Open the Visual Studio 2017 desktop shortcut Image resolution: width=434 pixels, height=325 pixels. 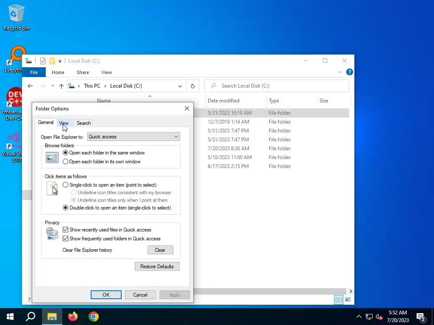[x=12, y=147]
